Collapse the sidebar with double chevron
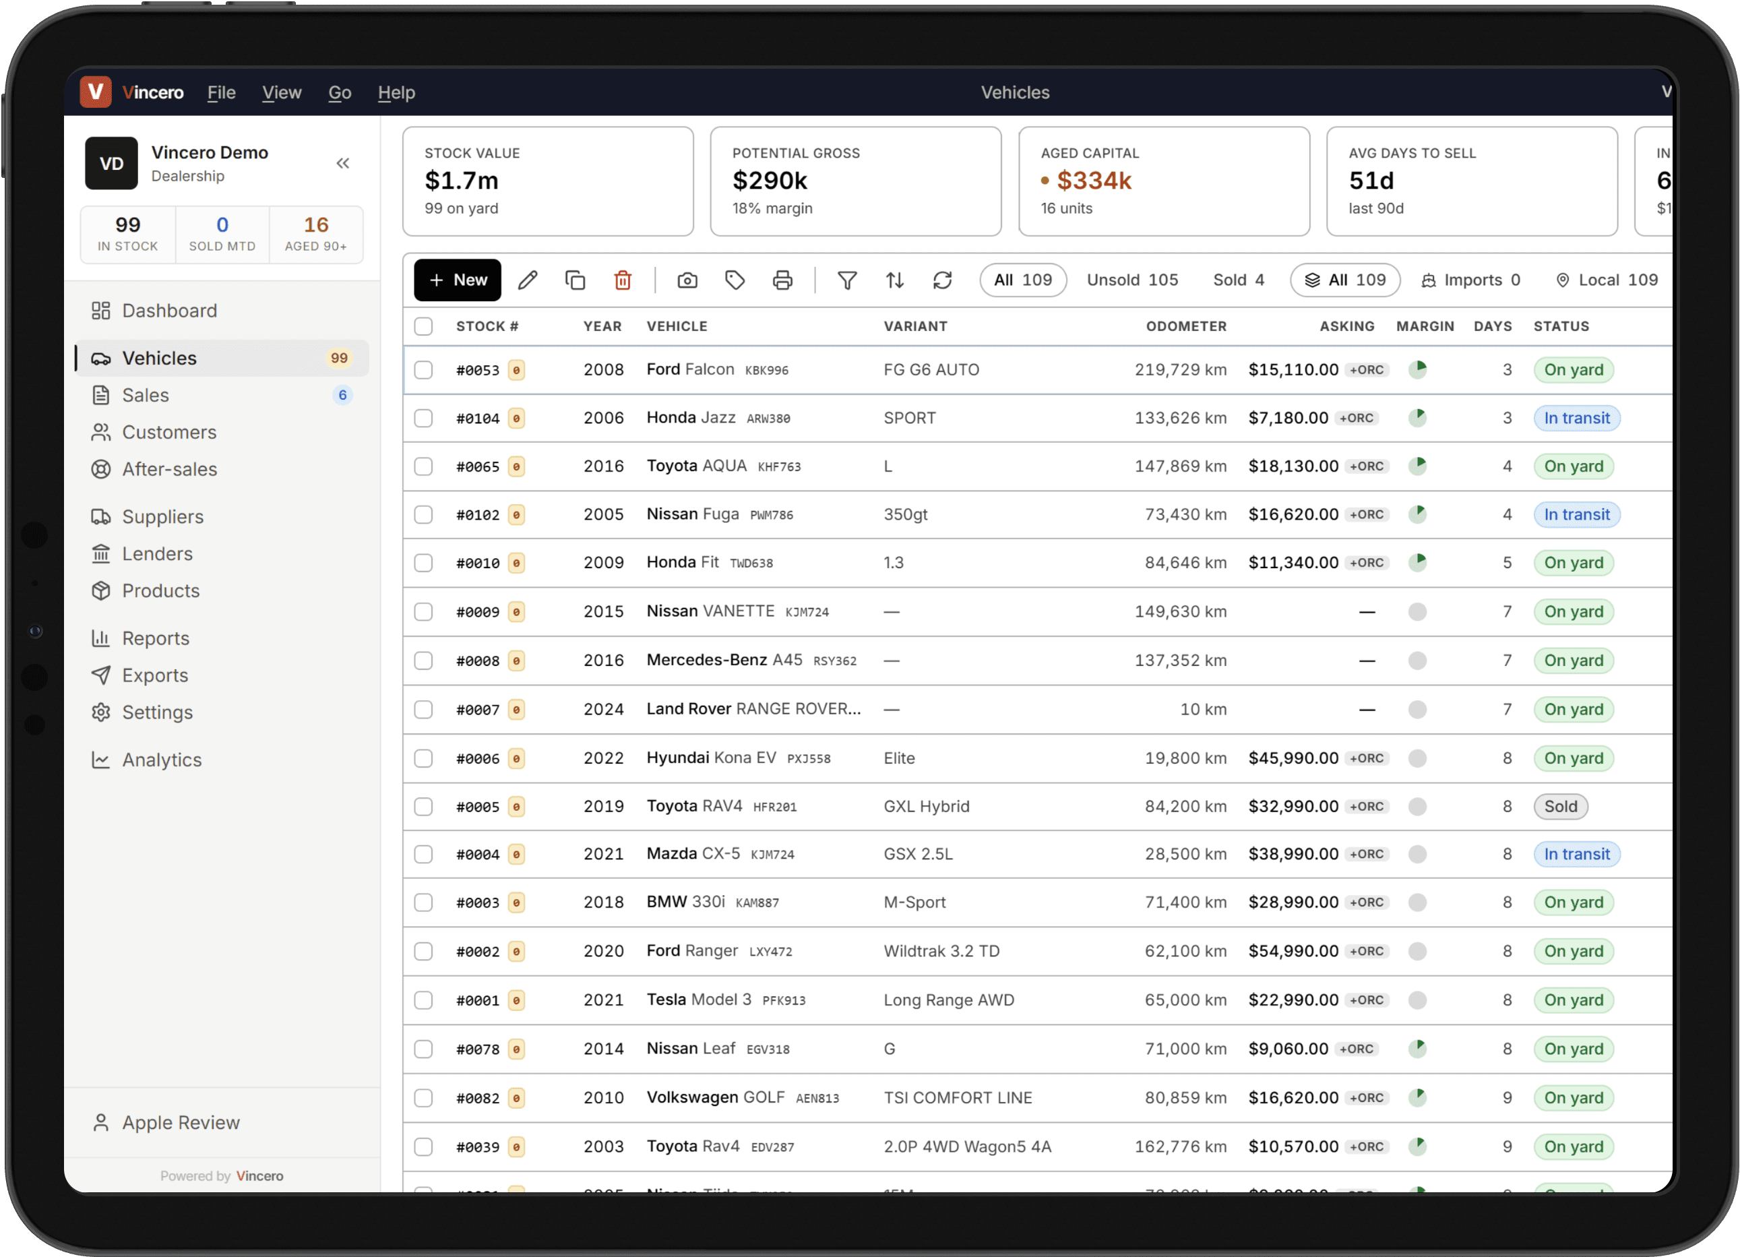Image resolution: width=1740 pixels, height=1257 pixels. [x=343, y=162]
